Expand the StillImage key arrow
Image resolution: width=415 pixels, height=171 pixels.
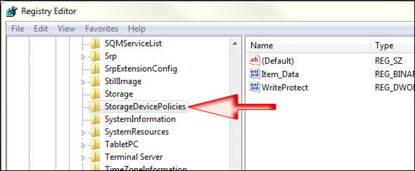(83, 82)
